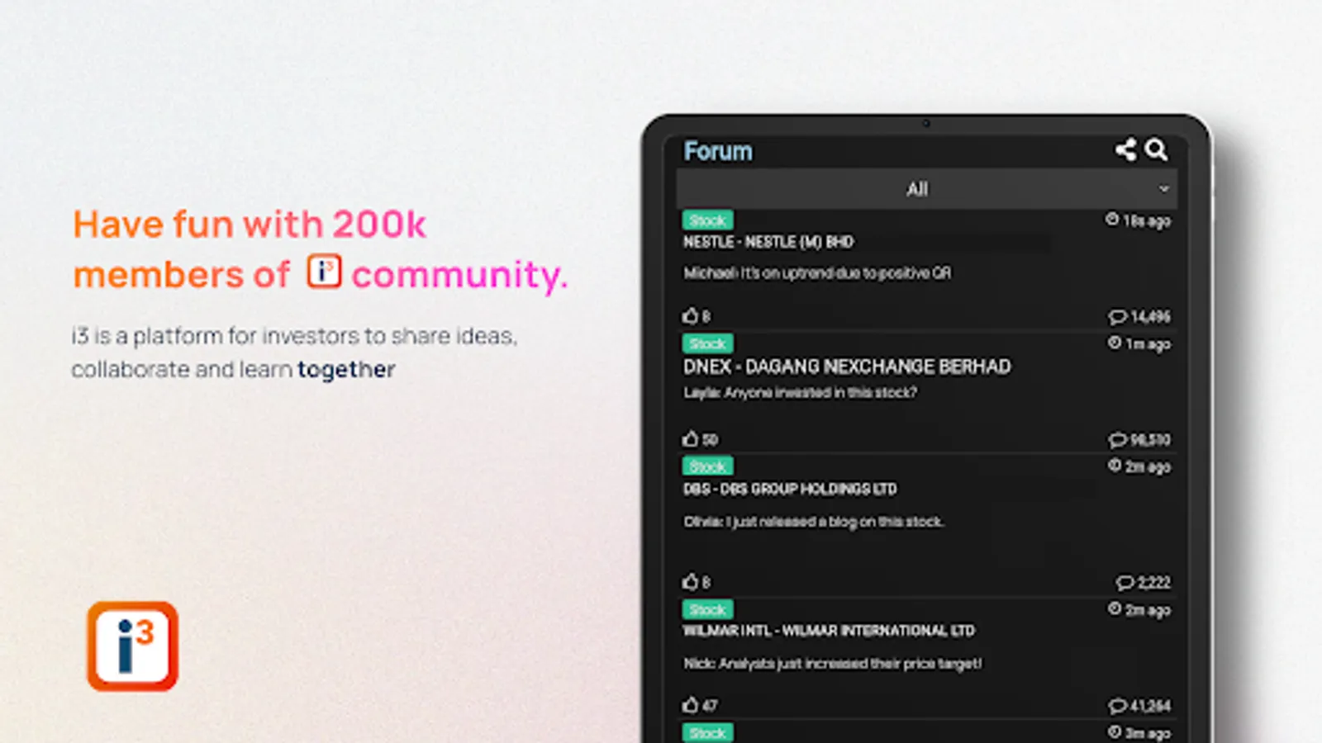Tap the clock icon on the DBS post
The height and width of the screenshot is (743, 1322).
coord(1115,466)
